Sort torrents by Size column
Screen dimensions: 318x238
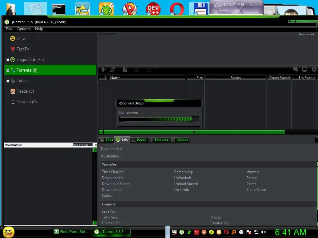point(195,77)
